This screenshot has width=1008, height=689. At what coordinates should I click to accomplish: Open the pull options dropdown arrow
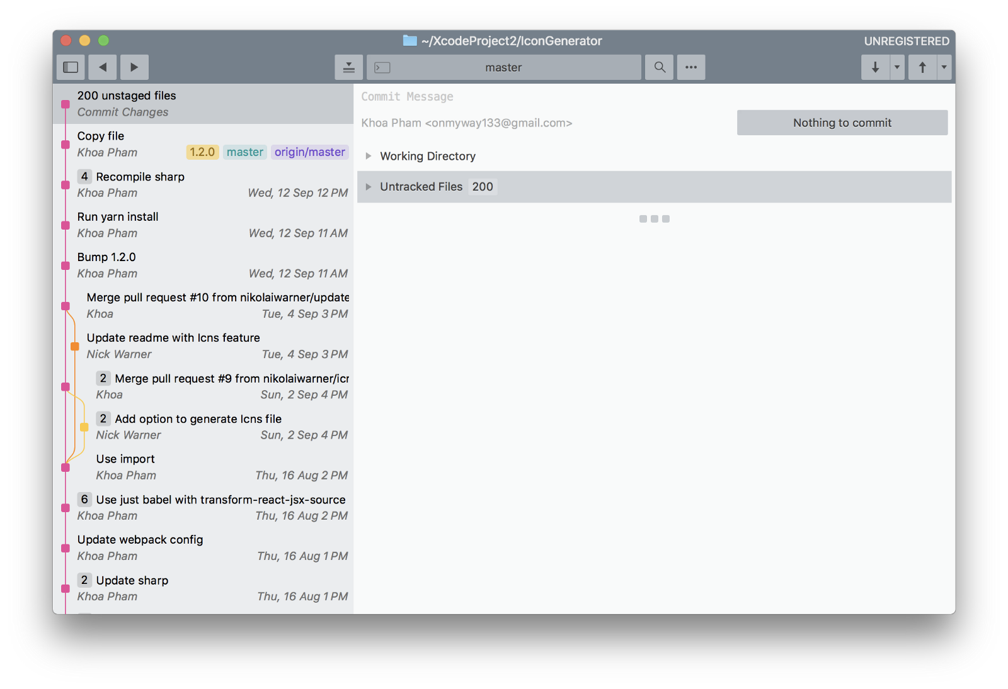[897, 67]
